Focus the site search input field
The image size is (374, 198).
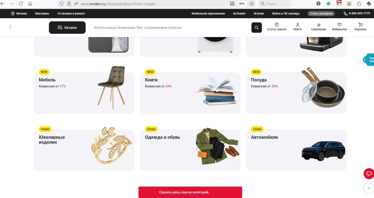pos(170,28)
